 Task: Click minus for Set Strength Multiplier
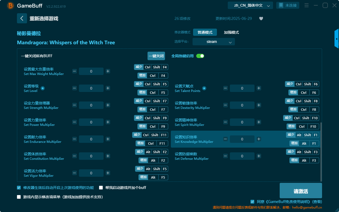74,105
